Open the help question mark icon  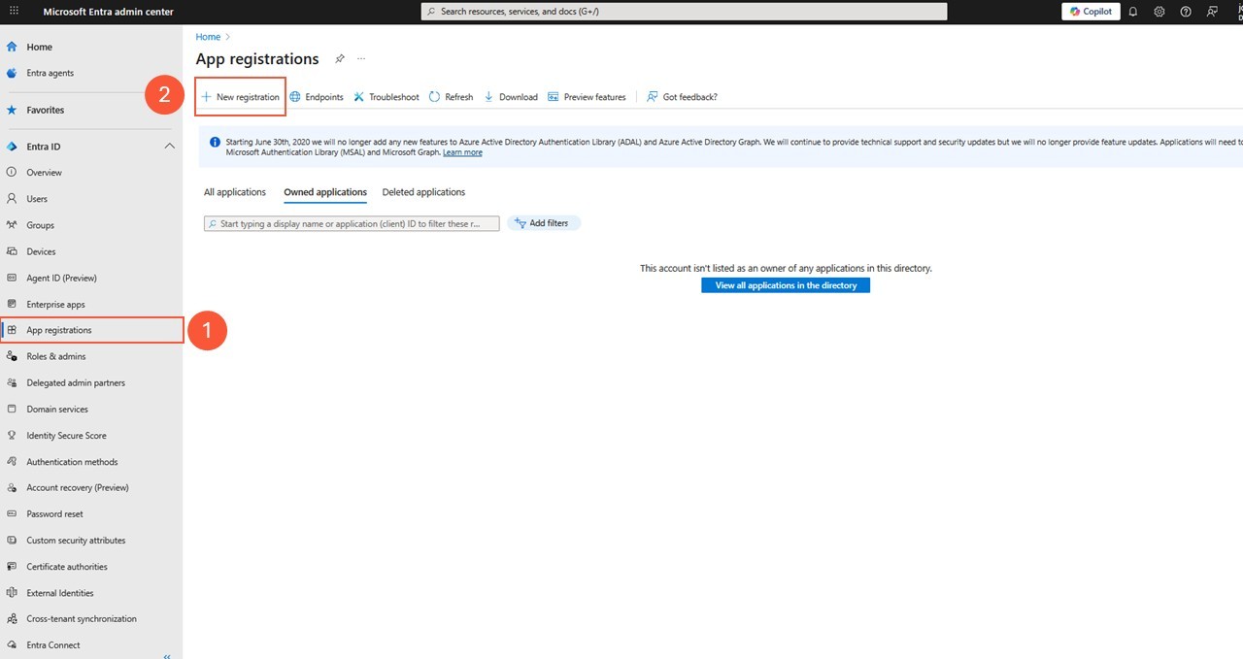tap(1185, 11)
